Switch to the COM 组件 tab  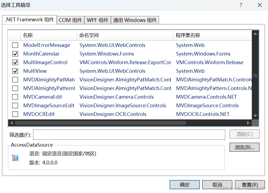coord(70,20)
